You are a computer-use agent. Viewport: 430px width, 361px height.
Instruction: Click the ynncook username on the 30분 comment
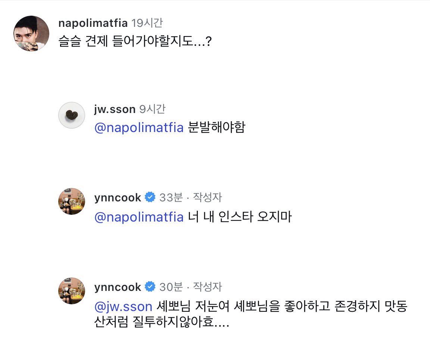click(118, 287)
